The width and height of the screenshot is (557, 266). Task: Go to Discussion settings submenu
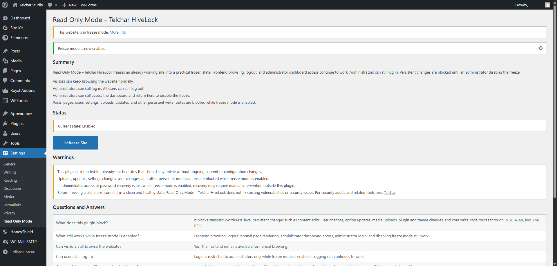point(12,188)
